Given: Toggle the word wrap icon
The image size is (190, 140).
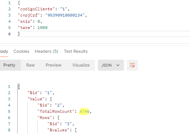Looking at the screenshot, I should pyautogui.click(x=132, y=65).
